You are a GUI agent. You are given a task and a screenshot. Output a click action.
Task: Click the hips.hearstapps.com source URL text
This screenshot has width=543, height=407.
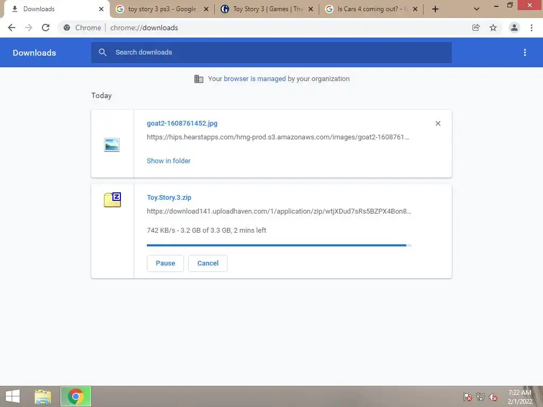(x=278, y=137)
